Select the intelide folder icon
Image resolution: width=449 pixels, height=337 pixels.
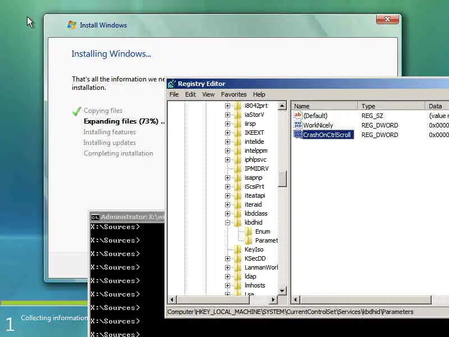click(x=237, y=142)
